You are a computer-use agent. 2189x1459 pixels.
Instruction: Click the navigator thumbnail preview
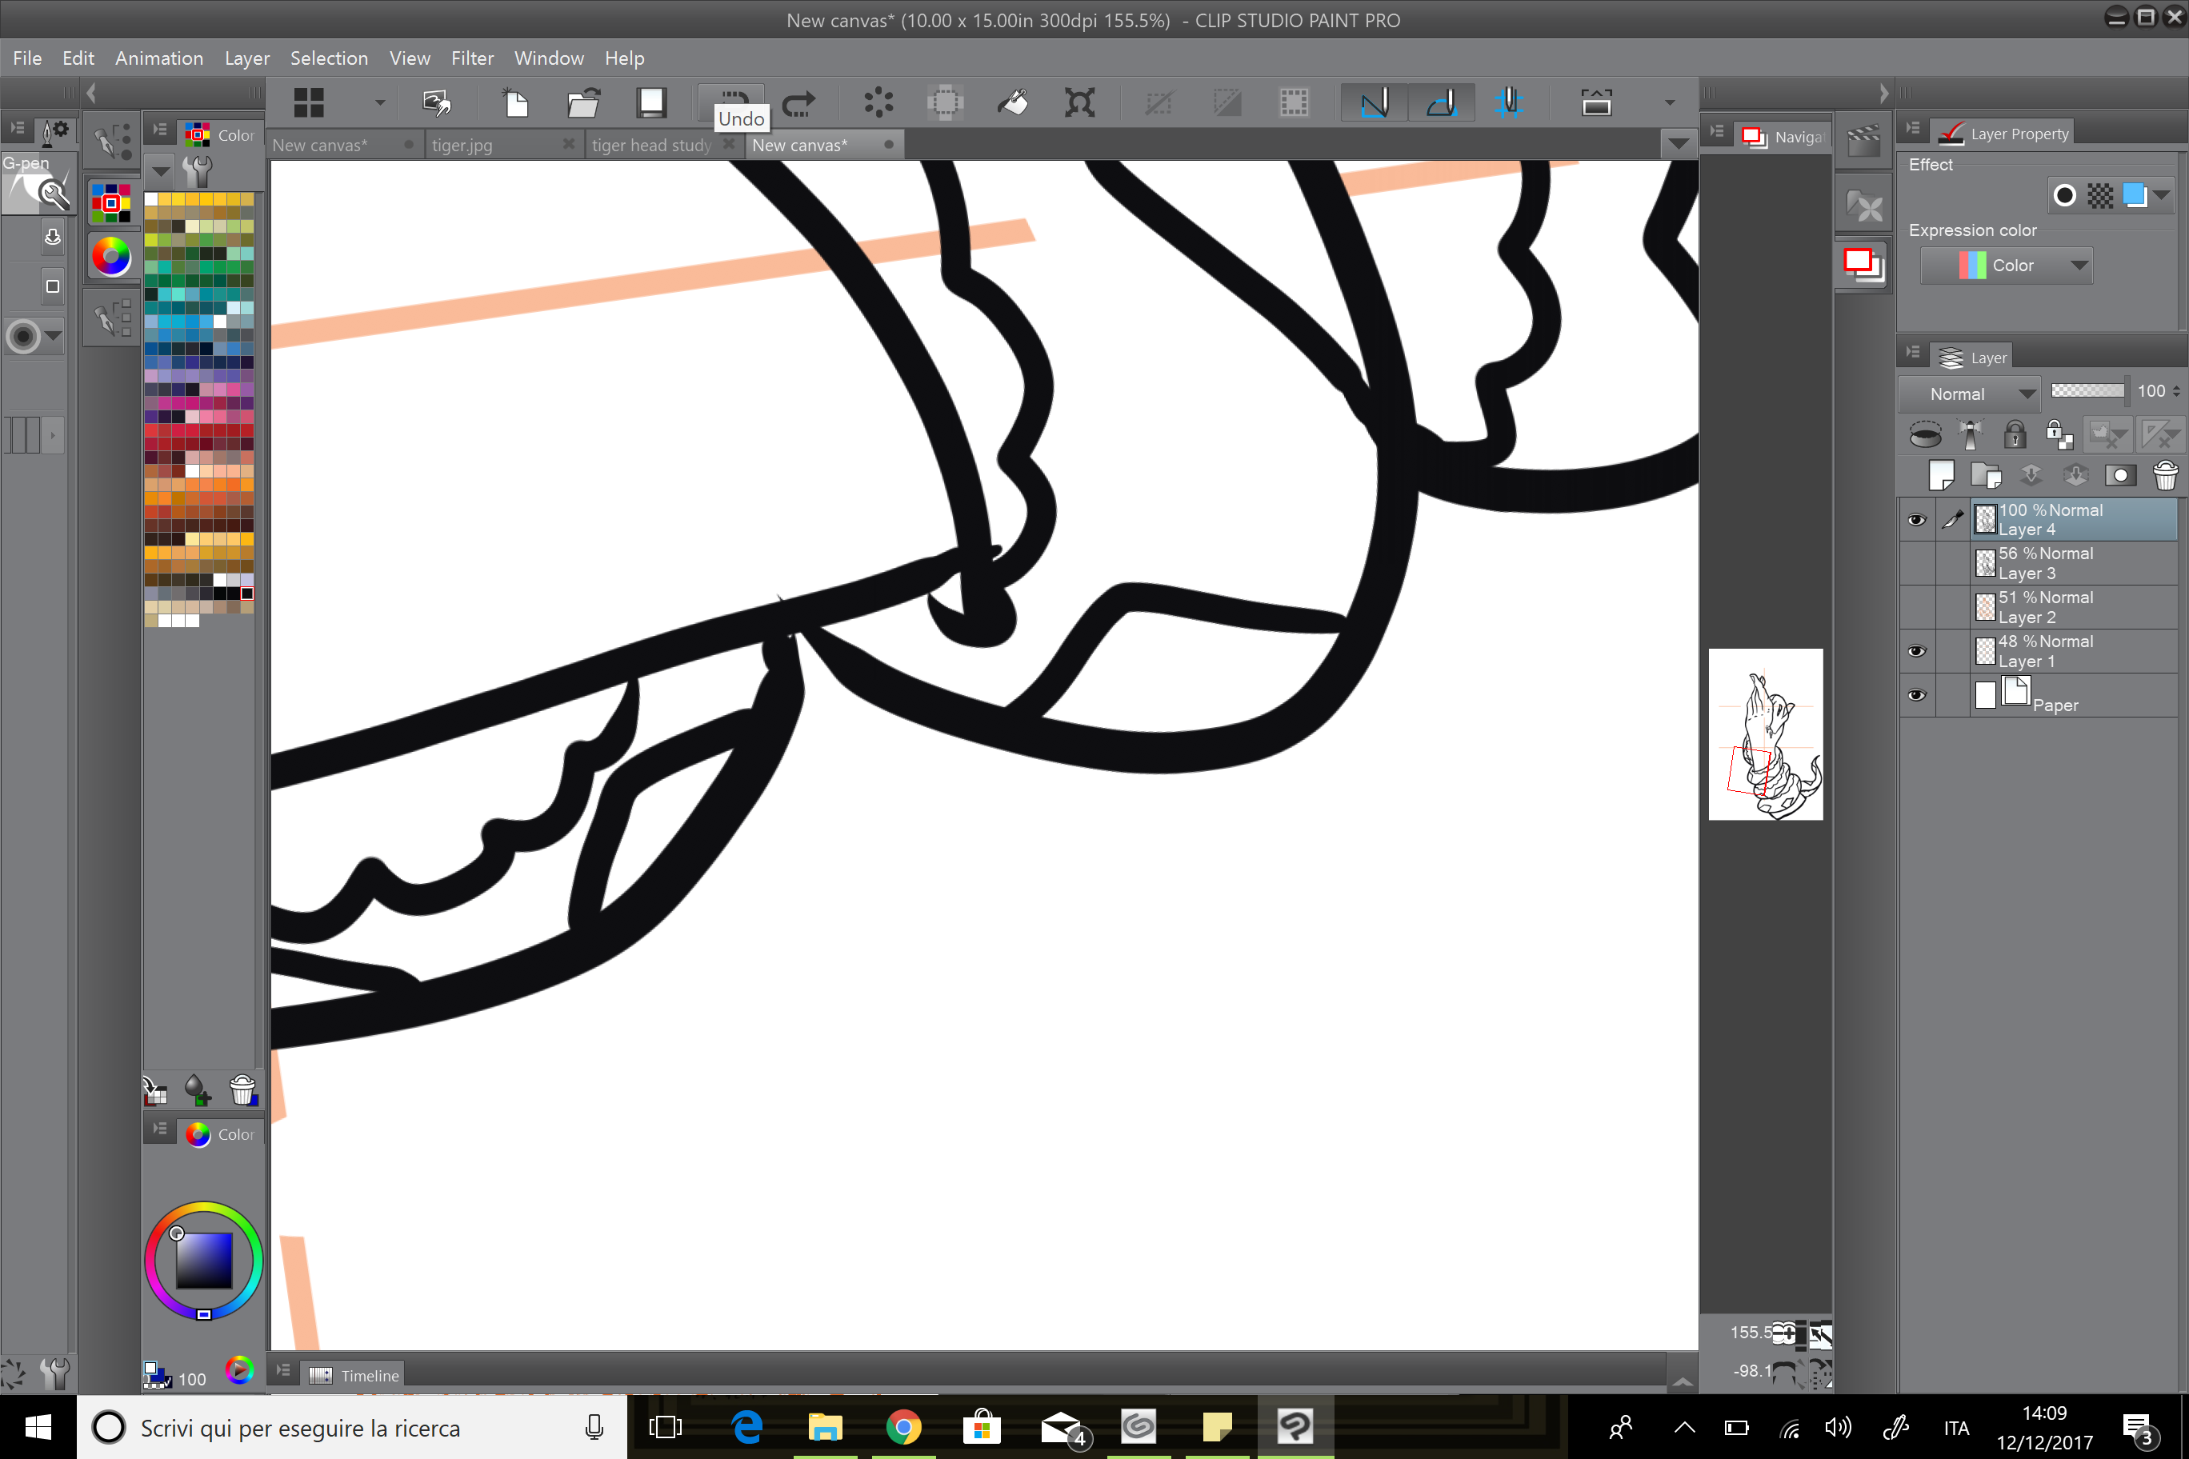[x=1765, y=733]
